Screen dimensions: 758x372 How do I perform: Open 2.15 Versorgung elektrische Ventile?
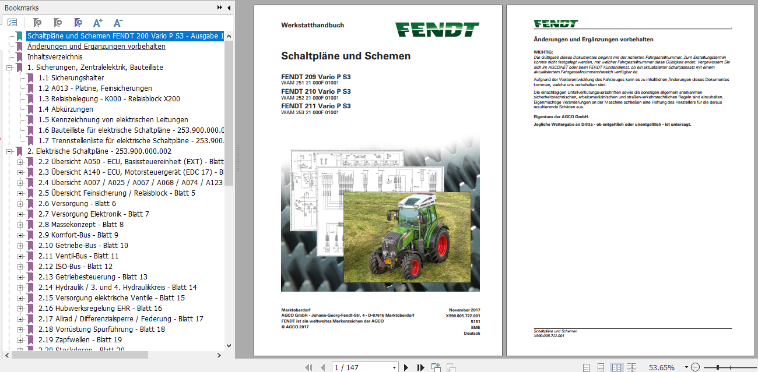click(x=111, y=298)
